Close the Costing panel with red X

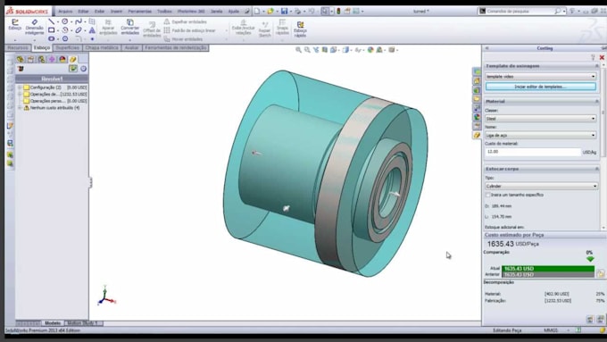coord(602,57)
